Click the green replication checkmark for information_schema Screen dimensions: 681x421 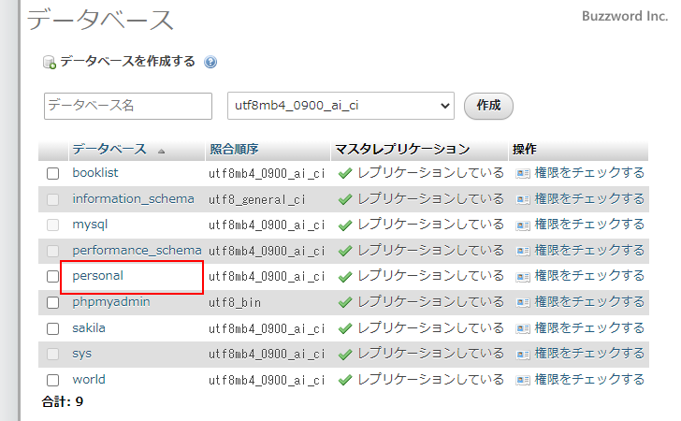tap(345, 200)
